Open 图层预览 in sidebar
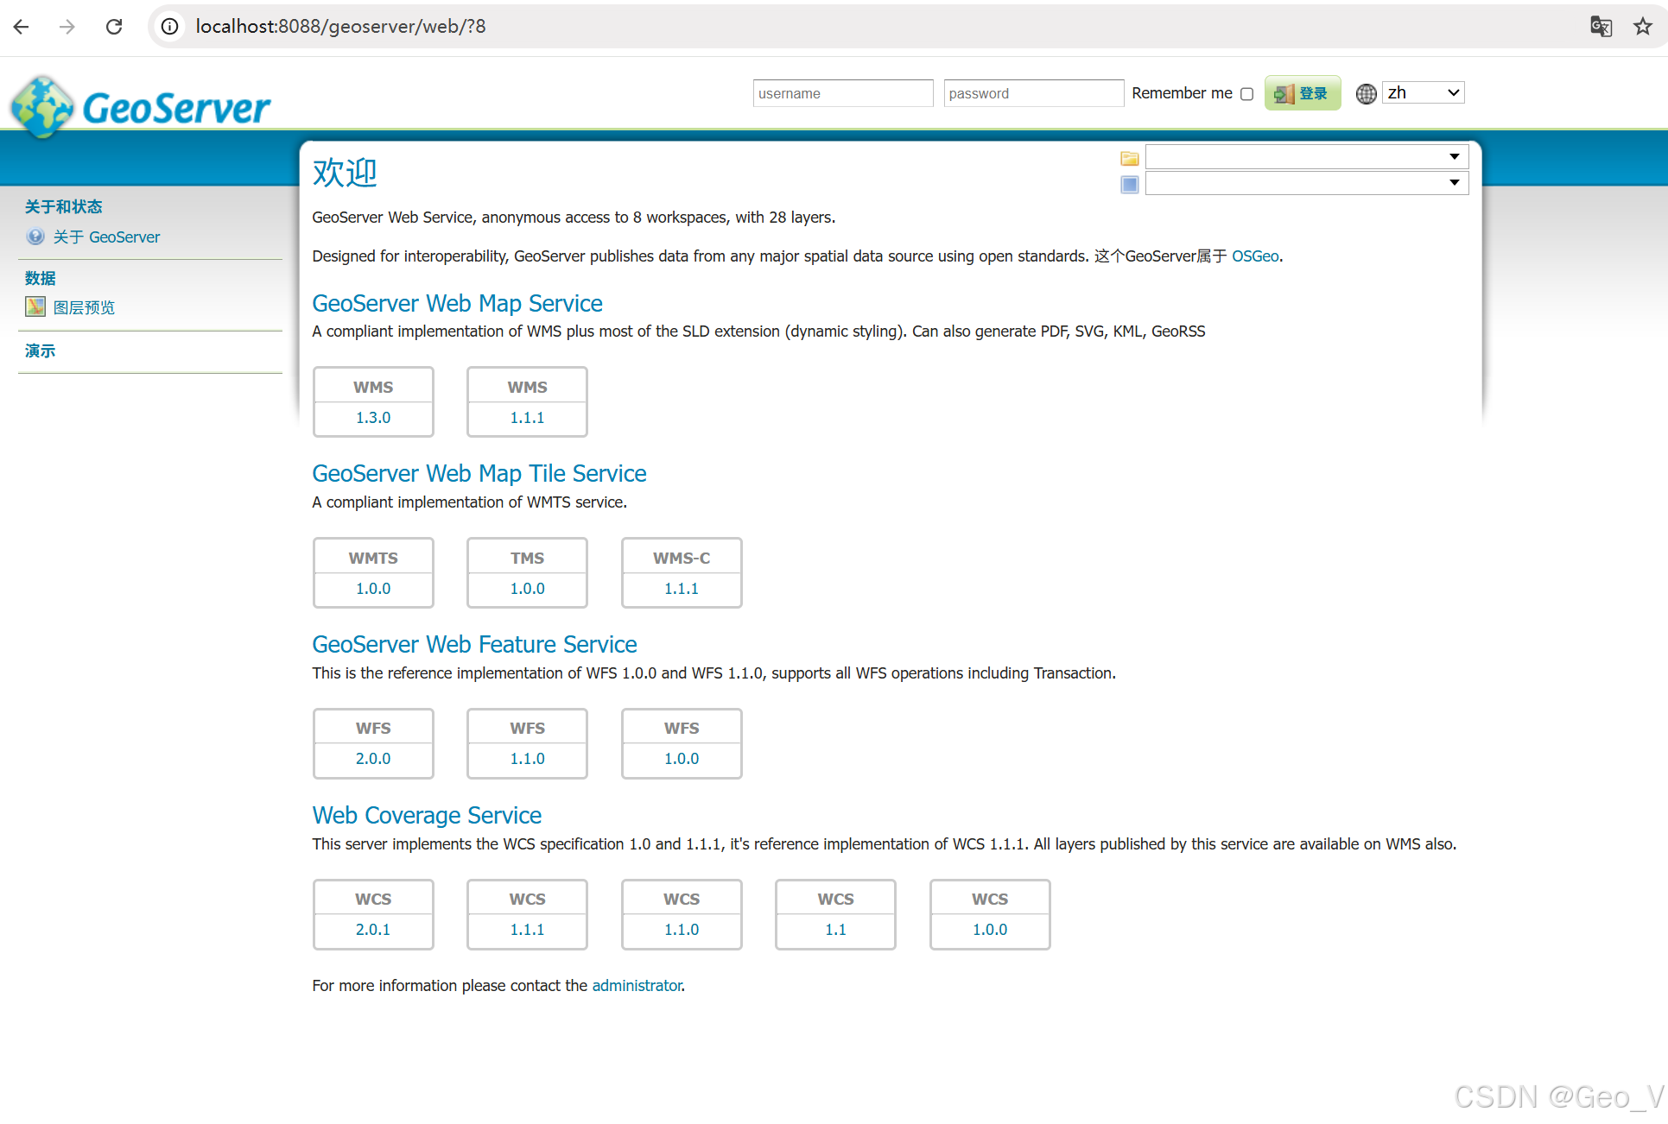The height and width of the screenshot is (1124, 1668). pyautogui.click(x=84, y=307)
